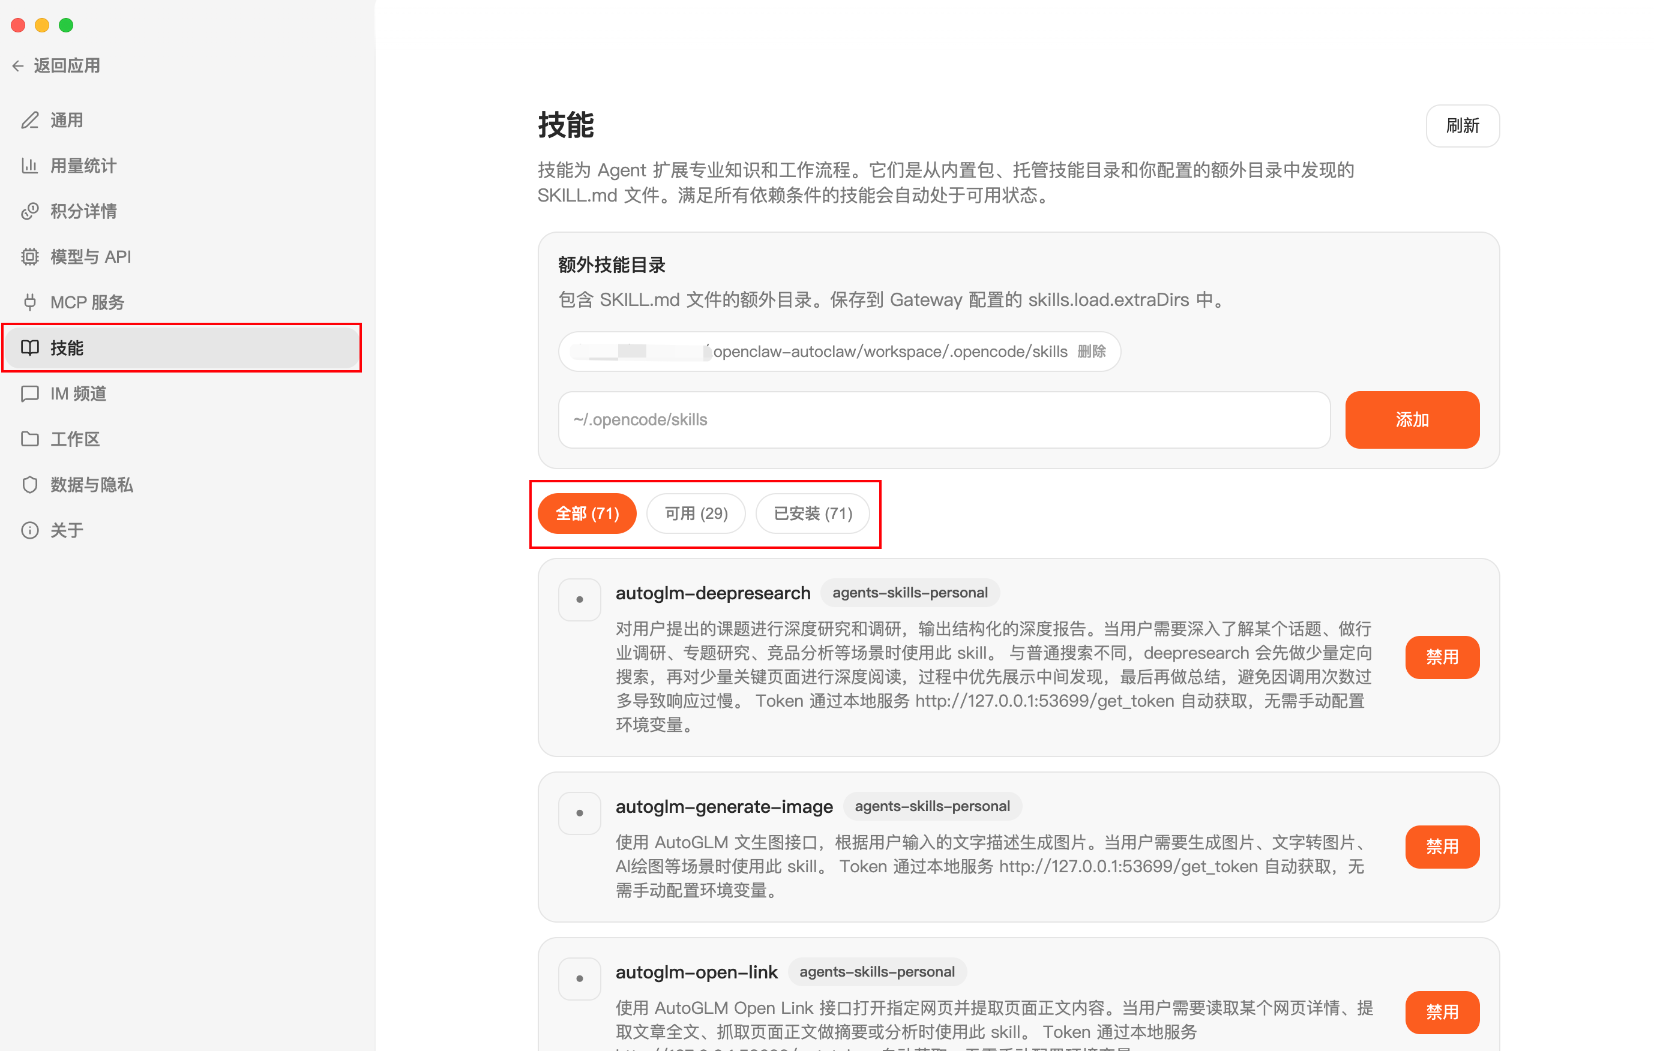Open workspace folder icon

tap(29, 439)
